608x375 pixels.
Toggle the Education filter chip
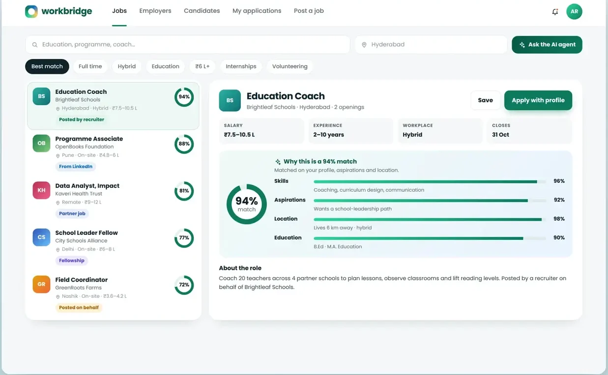tap(166, 66)
